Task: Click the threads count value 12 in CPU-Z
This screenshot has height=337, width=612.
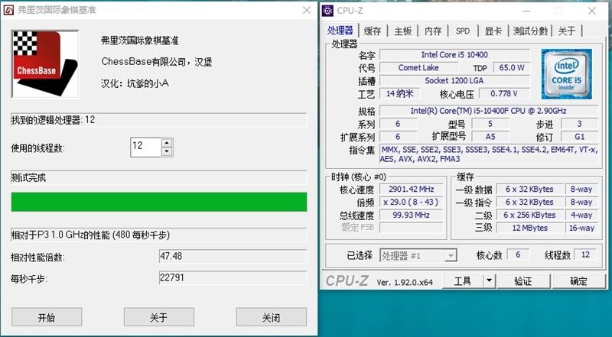Action: point(585,254)
